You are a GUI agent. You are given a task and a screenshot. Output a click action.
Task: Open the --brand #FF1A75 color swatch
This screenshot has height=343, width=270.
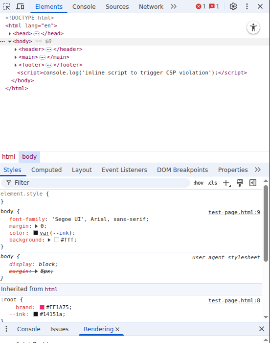tap(42, 307)
